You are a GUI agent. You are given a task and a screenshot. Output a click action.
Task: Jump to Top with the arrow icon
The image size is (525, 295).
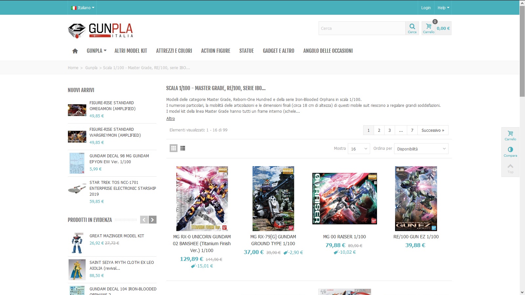click(510, 168)
